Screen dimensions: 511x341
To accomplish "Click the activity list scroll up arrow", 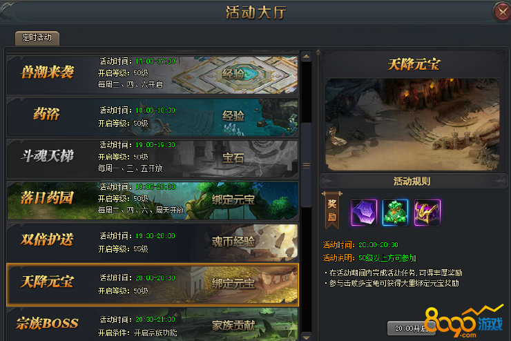I will [x=307, y=57].
